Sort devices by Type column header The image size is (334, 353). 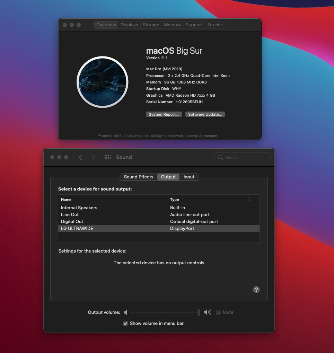pyautogui.click(x=209, y=200)
